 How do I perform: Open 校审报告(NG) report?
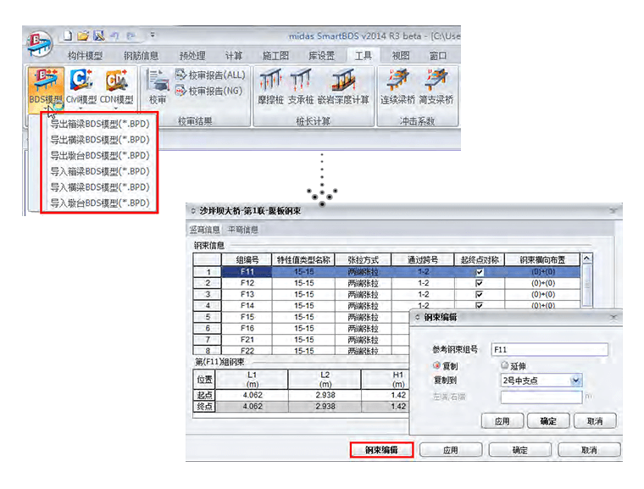[x=208, y=91]
